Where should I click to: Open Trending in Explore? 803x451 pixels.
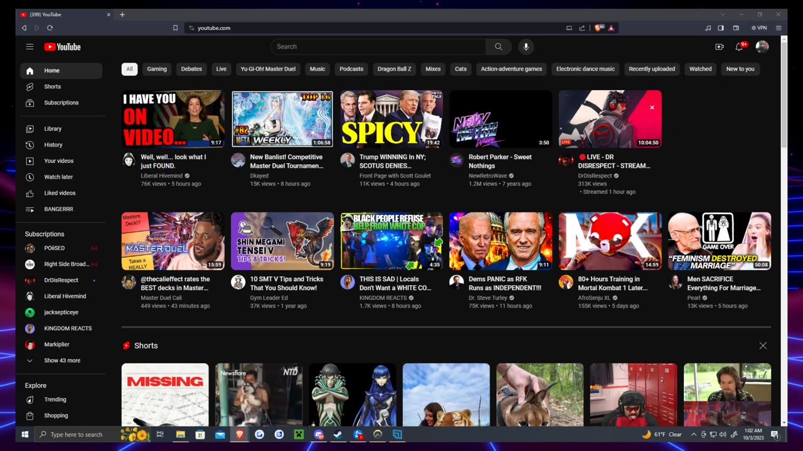click(61, 400)
